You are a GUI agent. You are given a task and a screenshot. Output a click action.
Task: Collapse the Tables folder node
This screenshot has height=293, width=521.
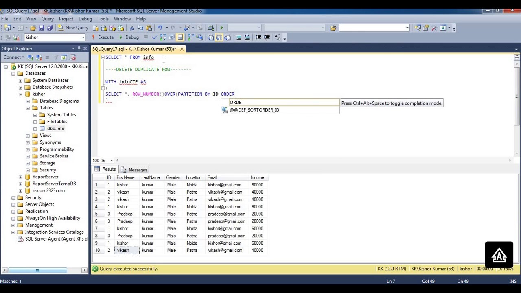[28, 108]
